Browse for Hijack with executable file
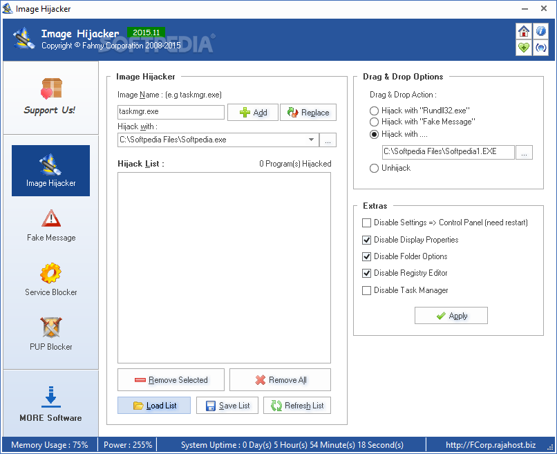The image size is (557, 454). 328,140
